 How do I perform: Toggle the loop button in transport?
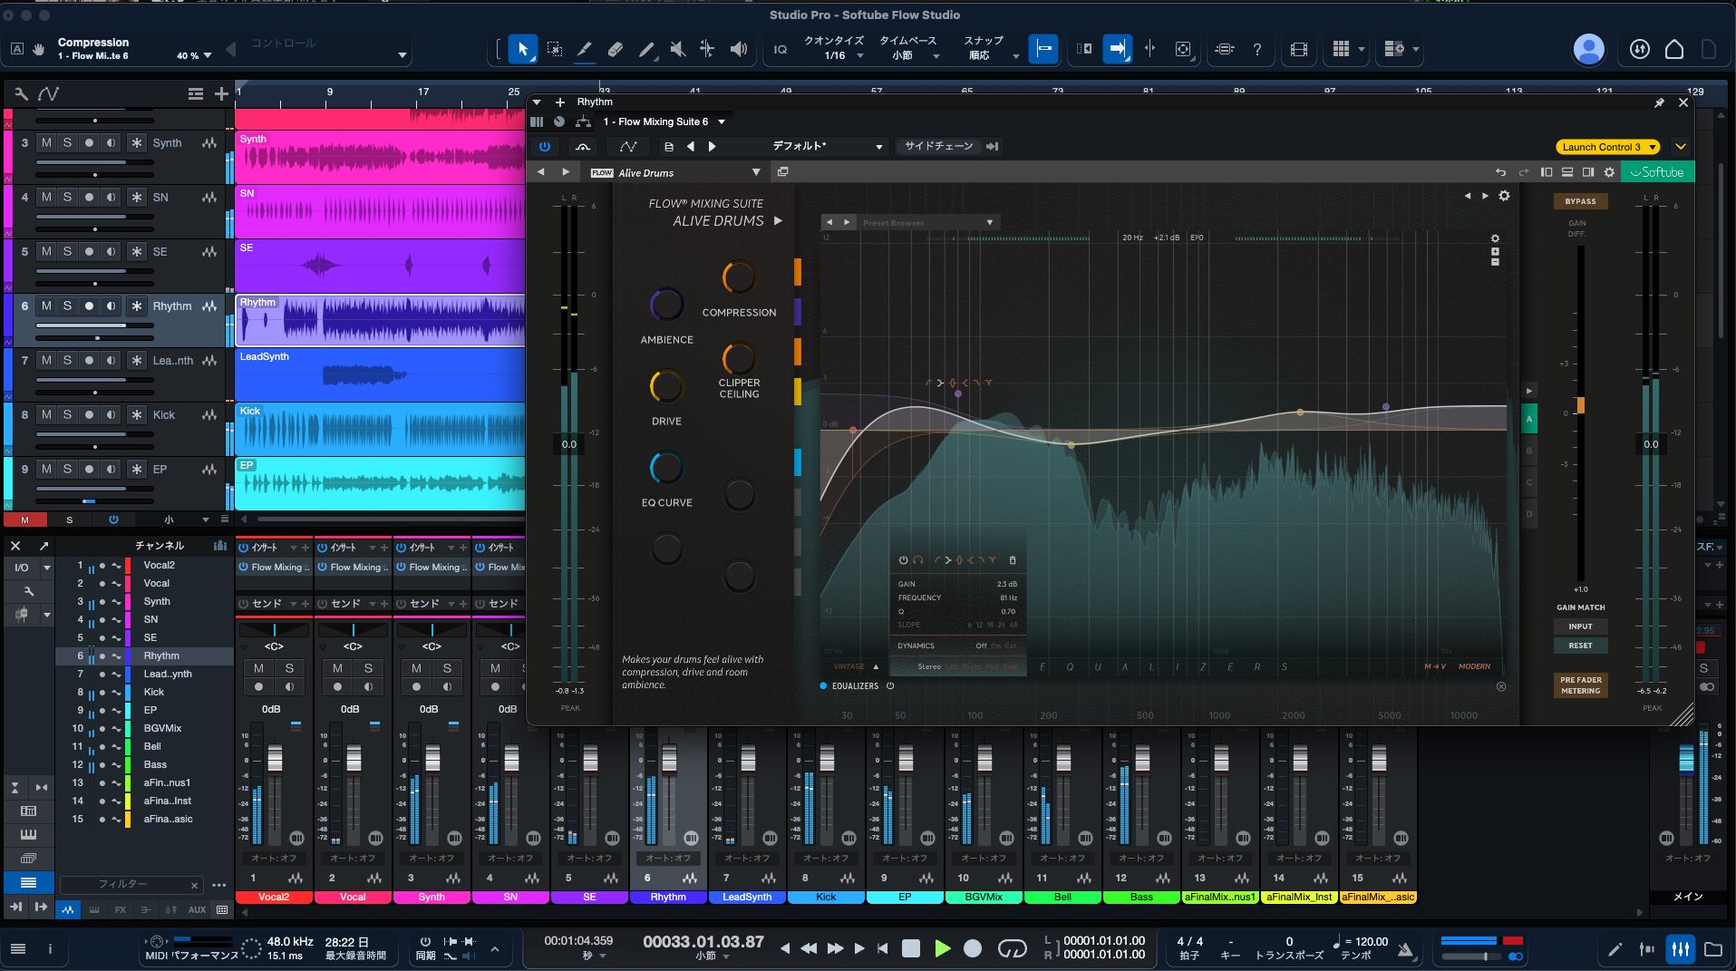coord(1012,948)
